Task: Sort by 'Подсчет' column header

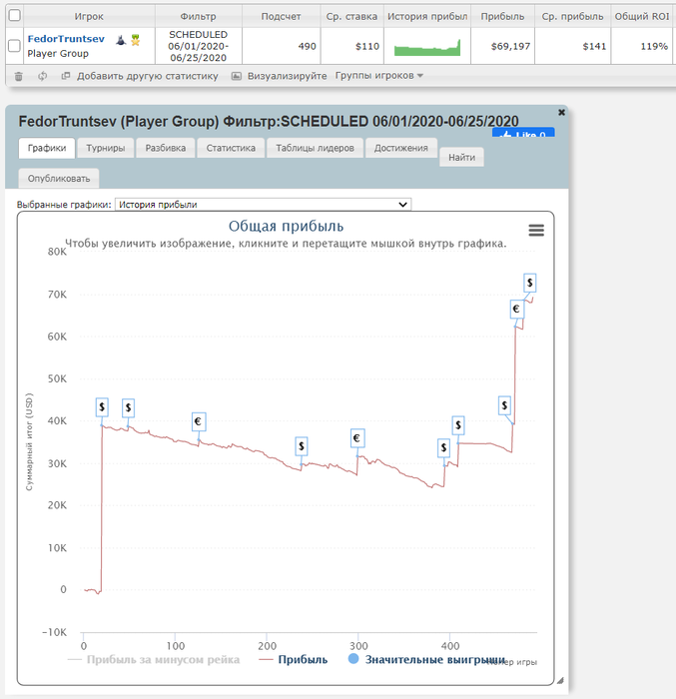Action: pos(281,17)
